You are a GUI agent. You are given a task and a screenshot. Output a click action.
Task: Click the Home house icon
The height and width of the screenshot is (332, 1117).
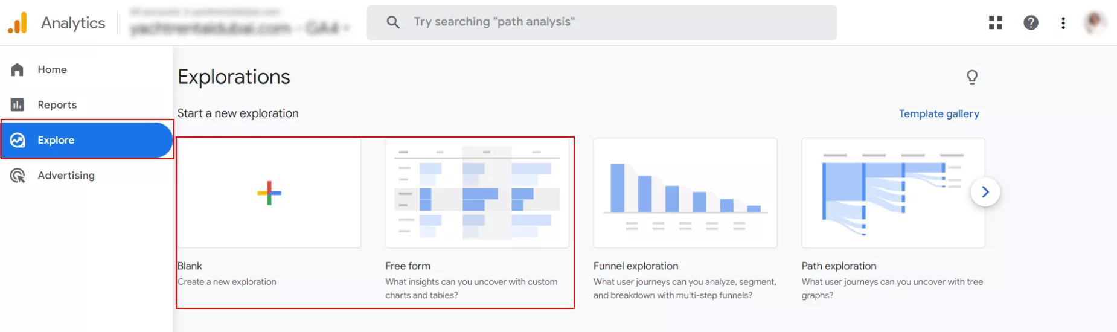tap(18, 70)
